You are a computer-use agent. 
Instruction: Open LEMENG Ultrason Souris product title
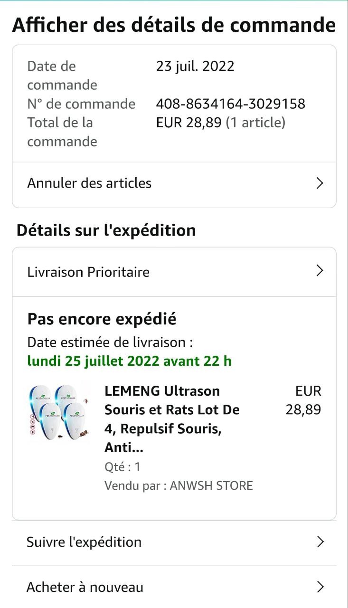172,419
